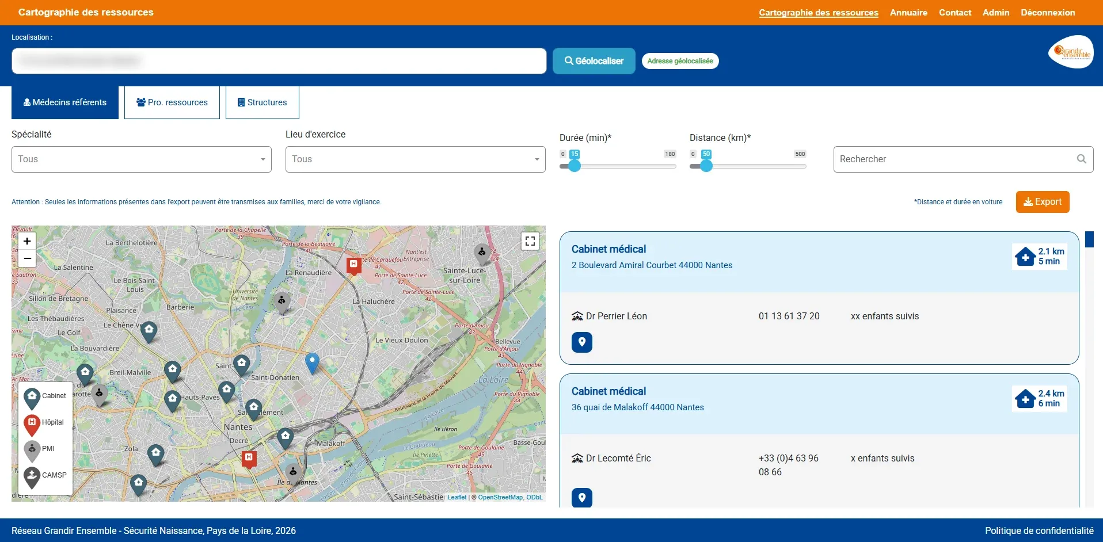Switch to Médecins référents tab

pos(65,102)
